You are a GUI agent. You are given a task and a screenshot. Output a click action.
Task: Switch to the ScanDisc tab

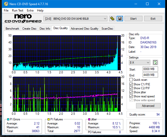click(x=107, y=29)
